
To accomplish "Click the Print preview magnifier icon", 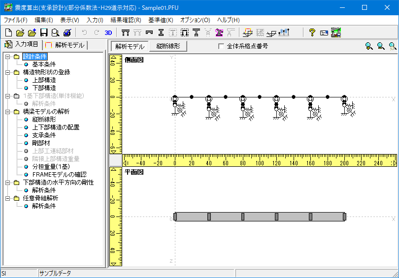I will [56, 32].
